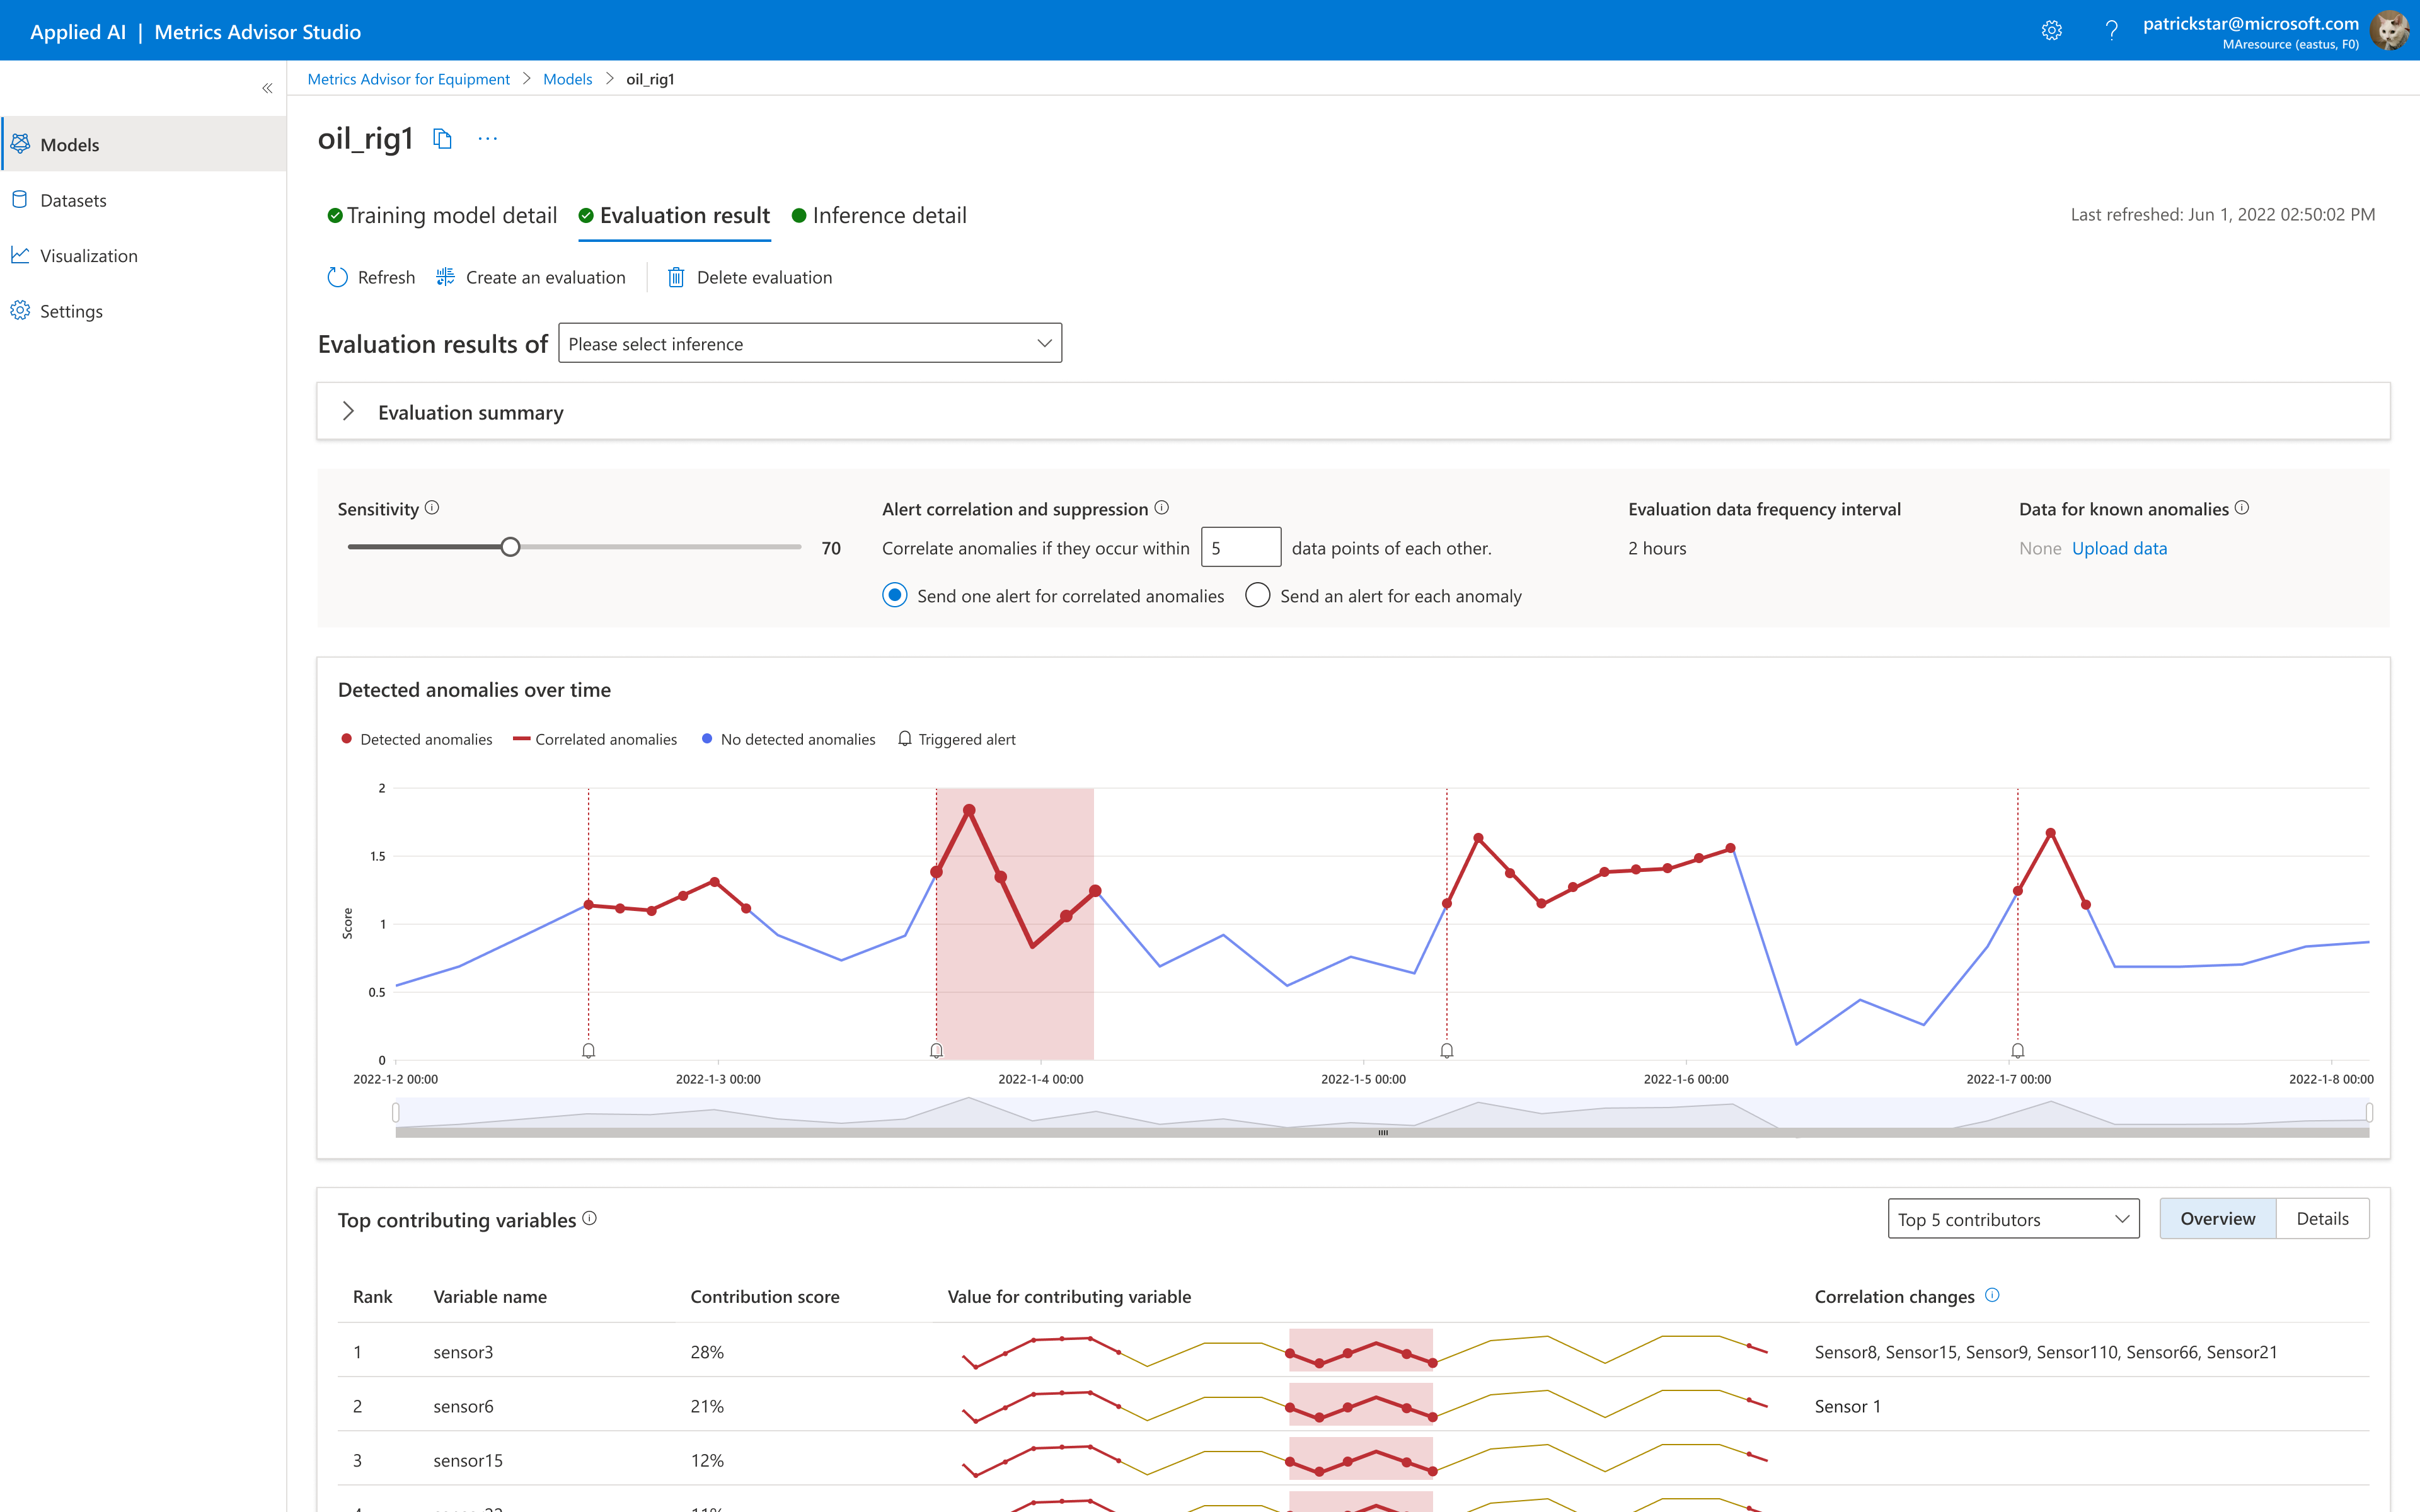
Task: Show the Sensitivity info tooltip icon
Action: 432,508
